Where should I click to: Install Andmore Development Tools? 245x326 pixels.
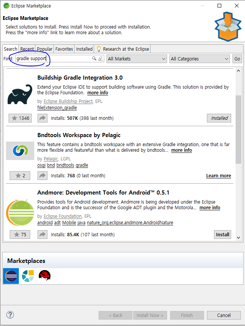click(x=222, y=234)
